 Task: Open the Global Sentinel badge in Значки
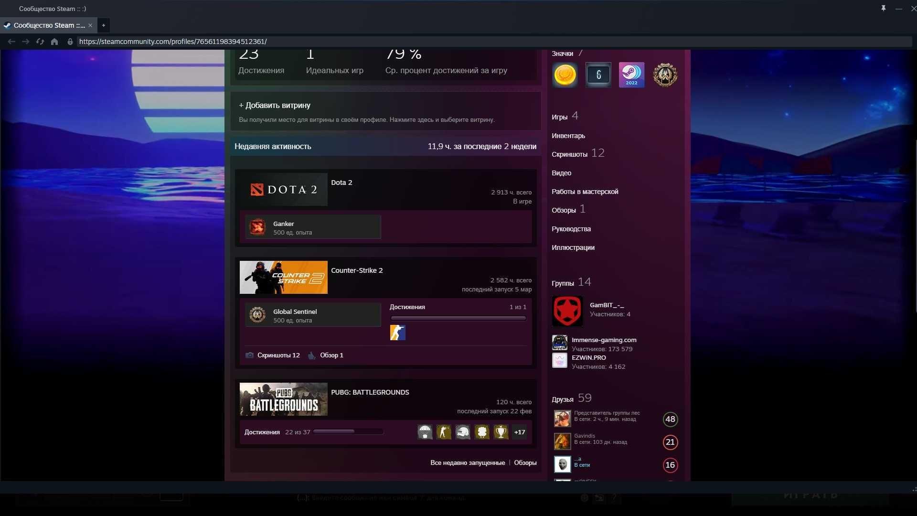tap(665, 75)
